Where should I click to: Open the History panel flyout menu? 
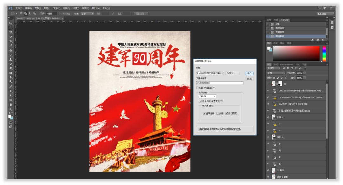[x=326, y=20]
